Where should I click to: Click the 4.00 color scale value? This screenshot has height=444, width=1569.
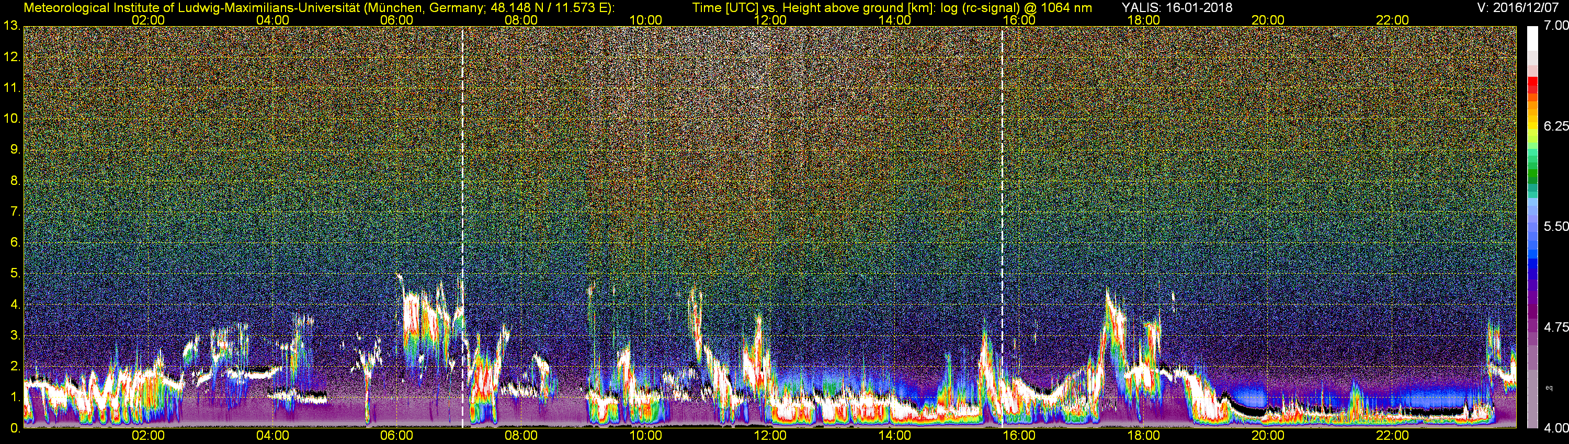1555,428
